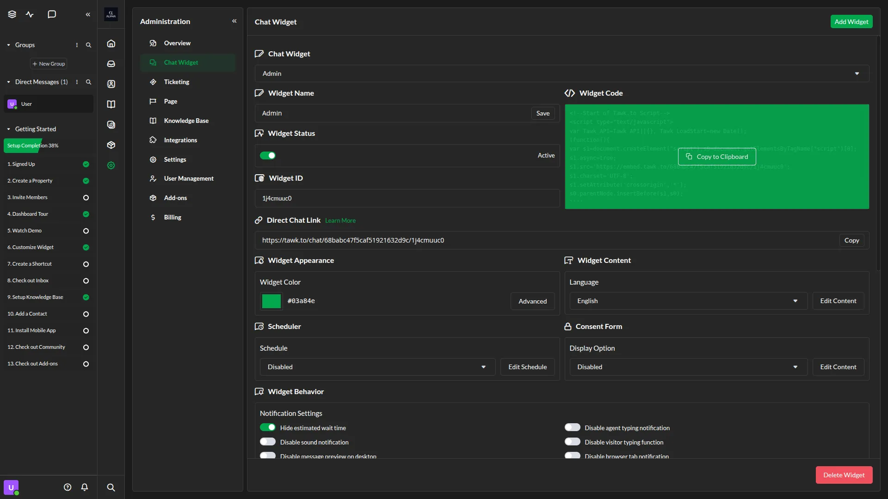The width and height of the screenshot is (888, 499).
Task: Click the Monitoring activity-pulse icon
Action: (x=29, y=14)
